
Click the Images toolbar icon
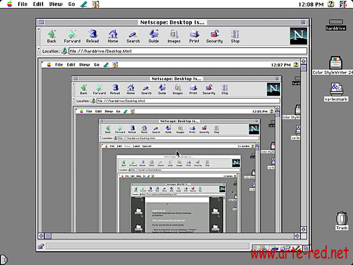pyautogui.click(x=174, y=35)
